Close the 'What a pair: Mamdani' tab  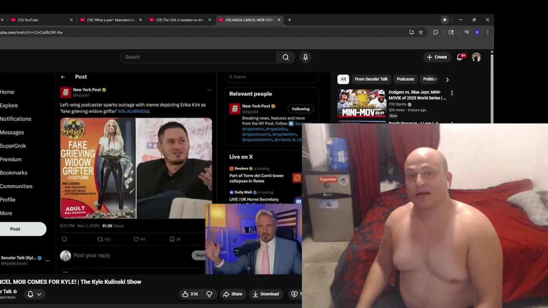(140, 20)
